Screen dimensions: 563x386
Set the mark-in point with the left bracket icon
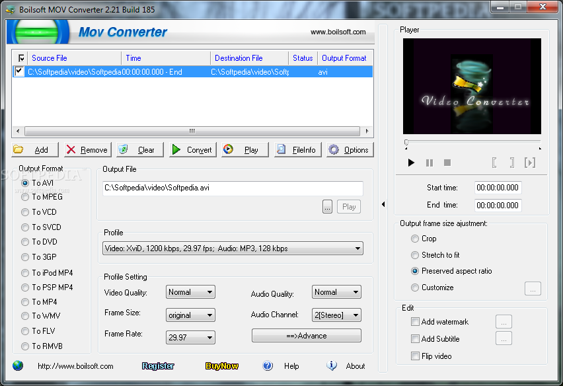pyautogui.click(x=494, y=163)
